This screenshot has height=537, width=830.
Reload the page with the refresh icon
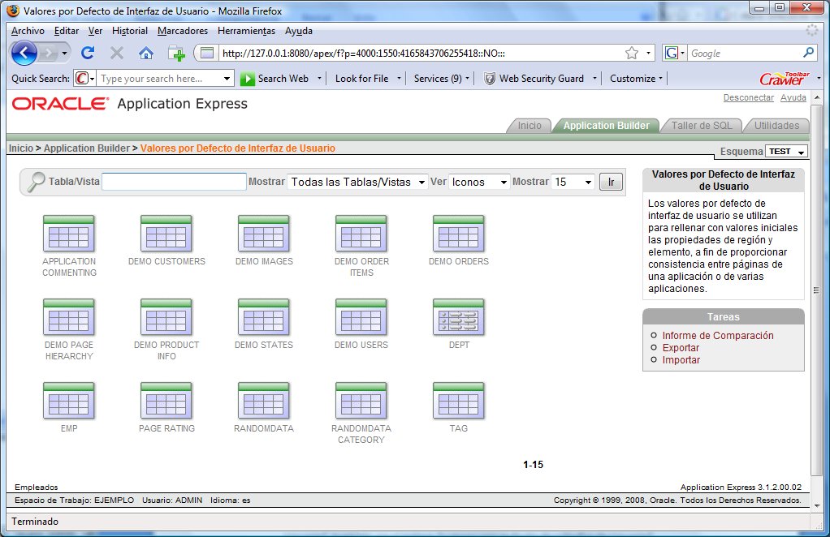pos(88,53)
